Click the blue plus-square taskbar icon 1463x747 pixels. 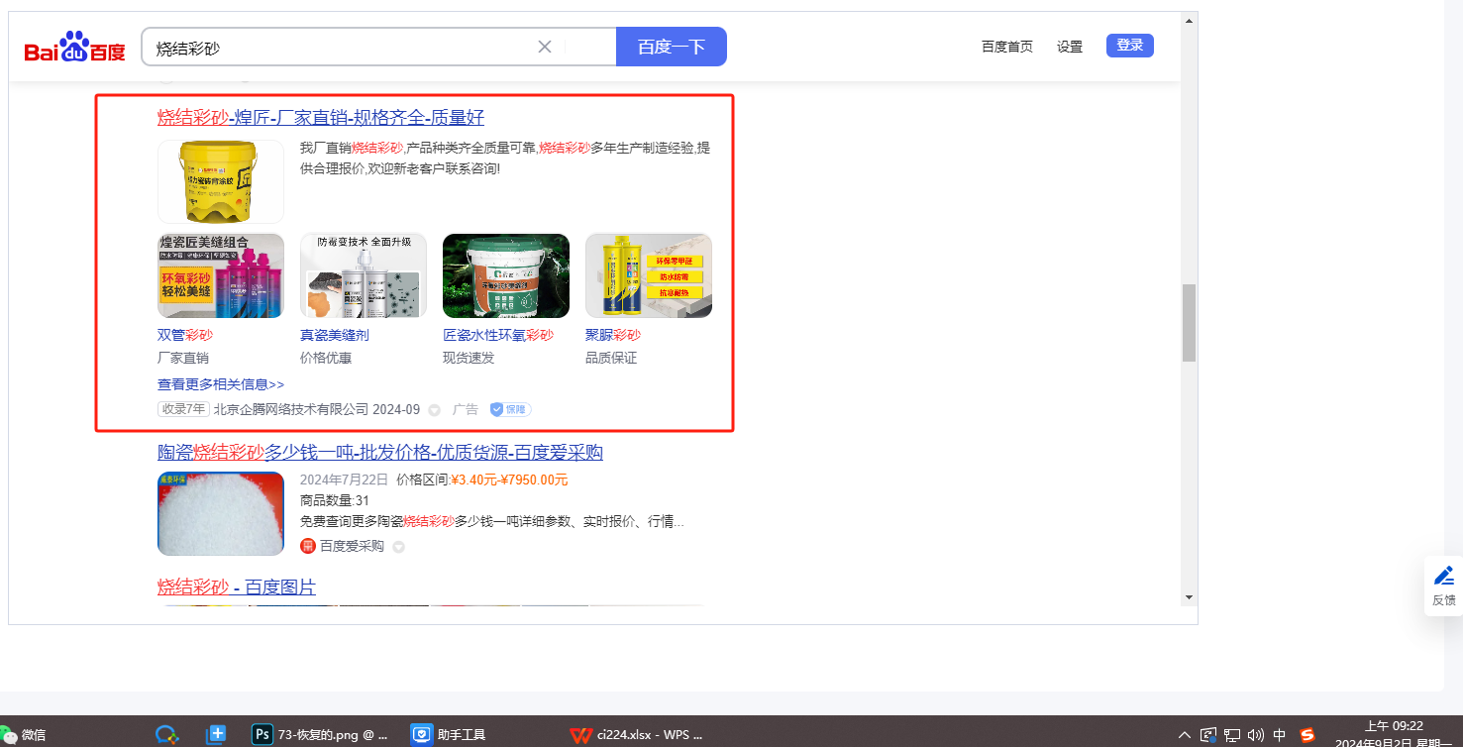coord(216,735)
